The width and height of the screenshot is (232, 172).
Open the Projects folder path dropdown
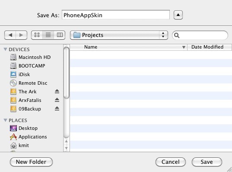(119, 35)
